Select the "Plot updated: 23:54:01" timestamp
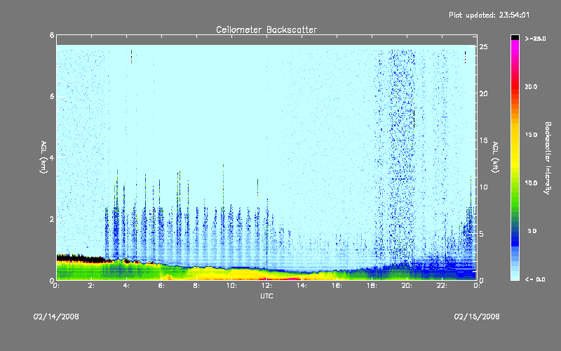This screenshot has height=351, width=561. [x=489, y=15]
